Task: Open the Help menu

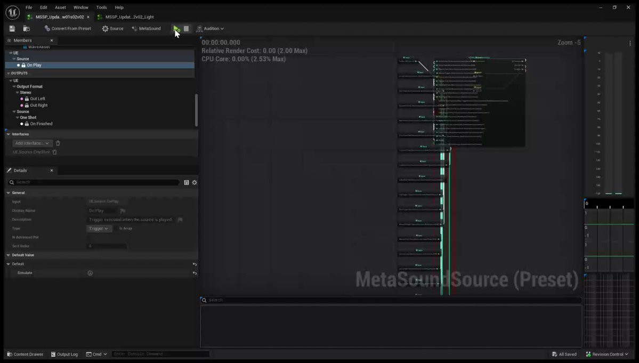Action: [119, 7]
